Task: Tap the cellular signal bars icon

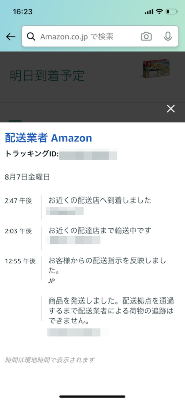Action: [149, 12]
